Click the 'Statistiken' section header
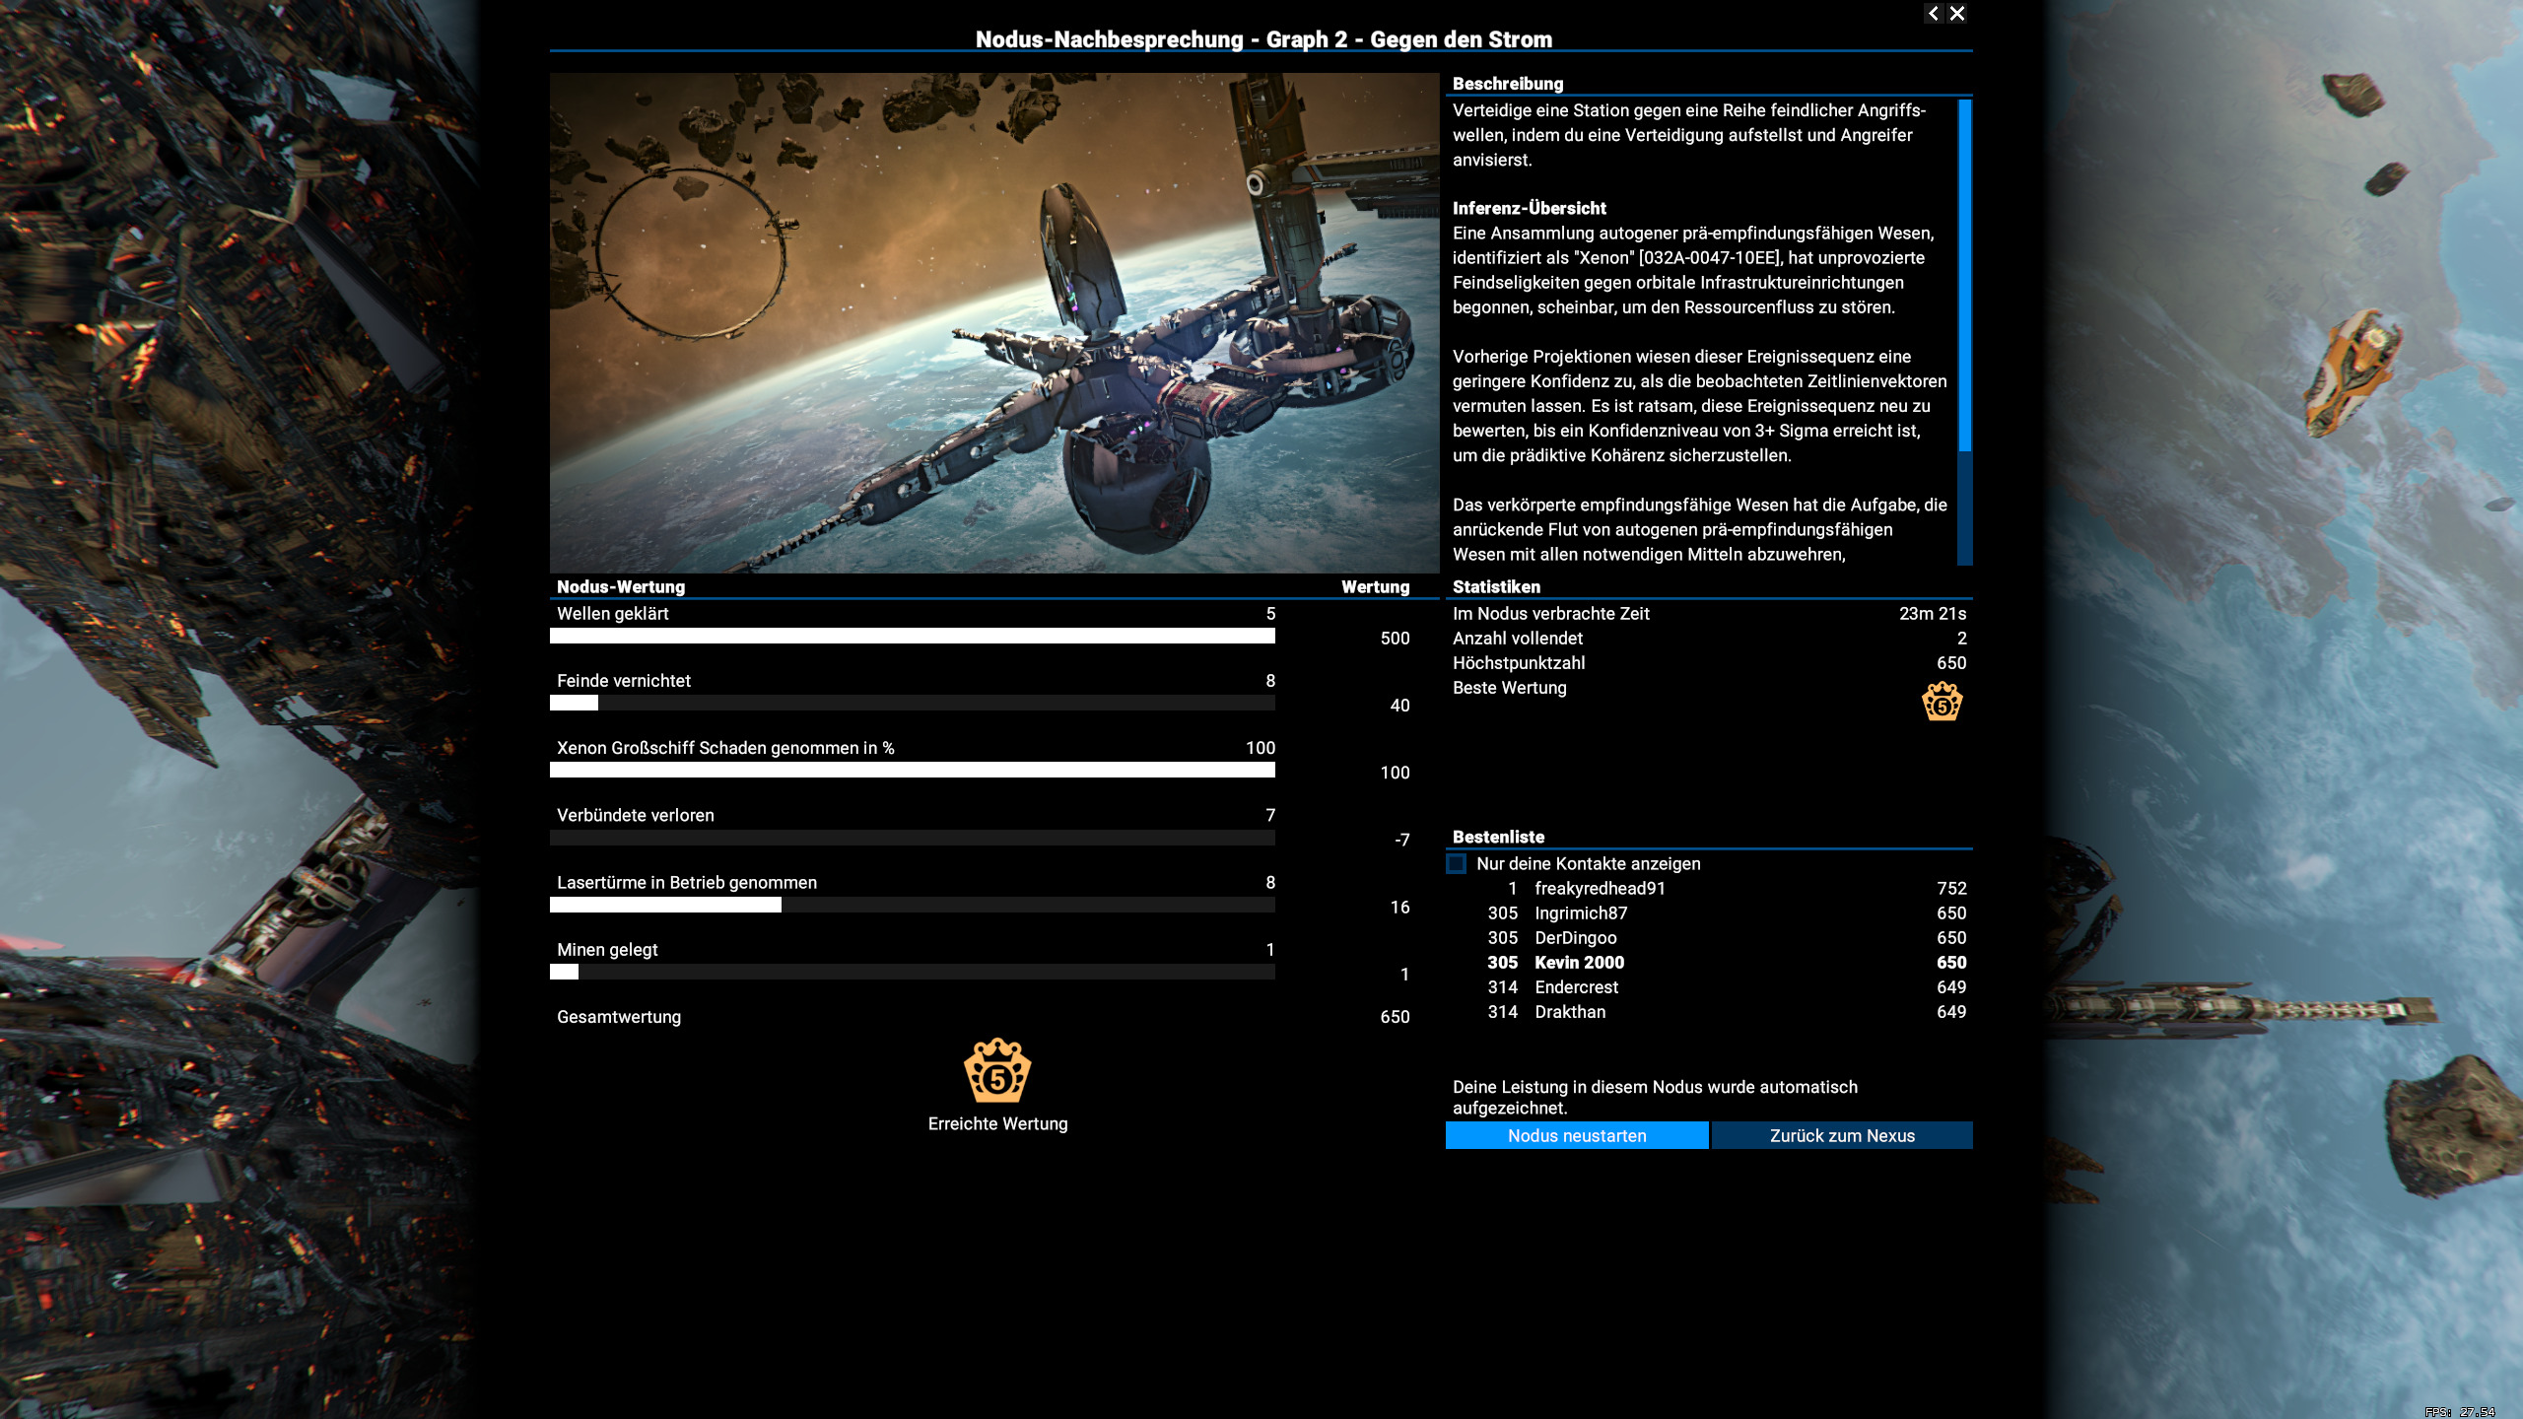The width and height of the screenshot is (2523, 1419). [x=1496, y=586]
